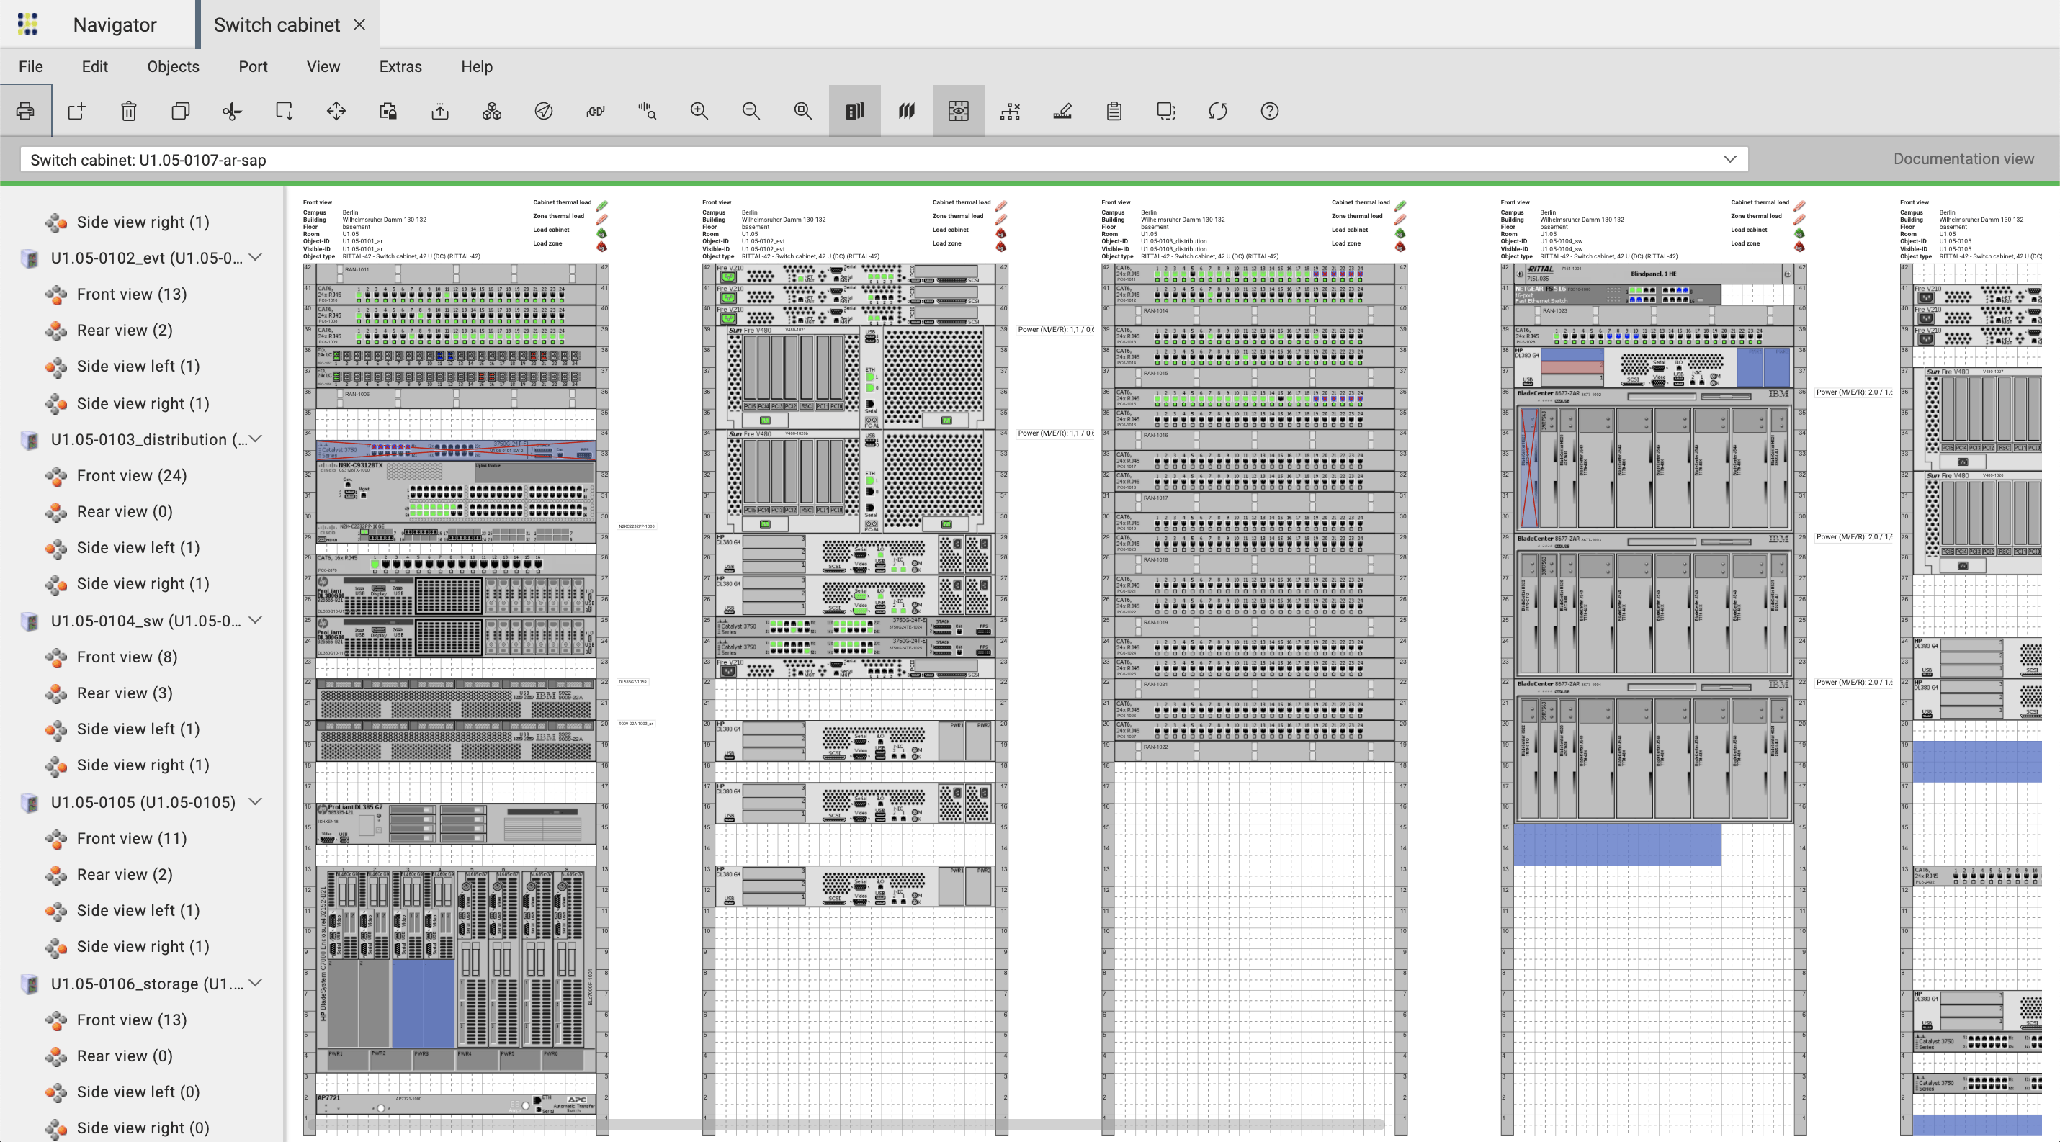The height and width of the screenshot is (1142, 2060).
Task: Click the print icon in toolbar
Action: (x=26, y=111)
